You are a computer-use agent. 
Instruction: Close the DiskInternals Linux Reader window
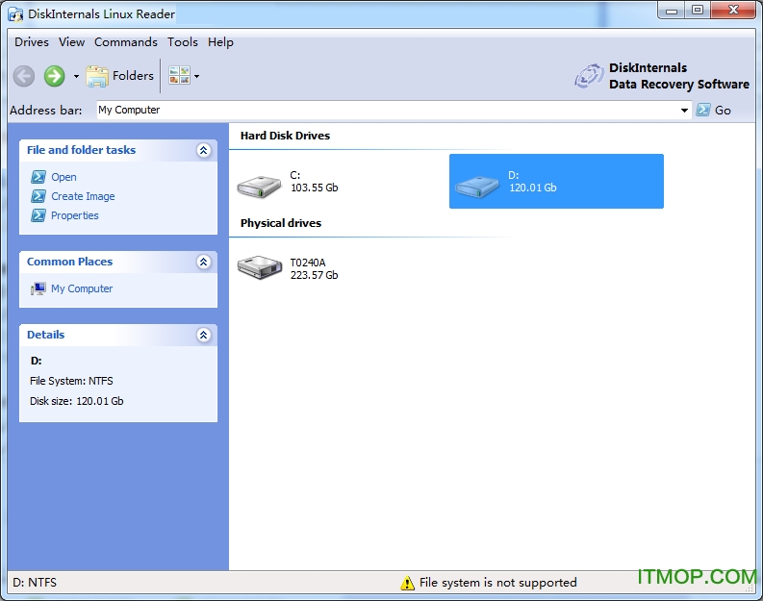click(x=733, y=11)
